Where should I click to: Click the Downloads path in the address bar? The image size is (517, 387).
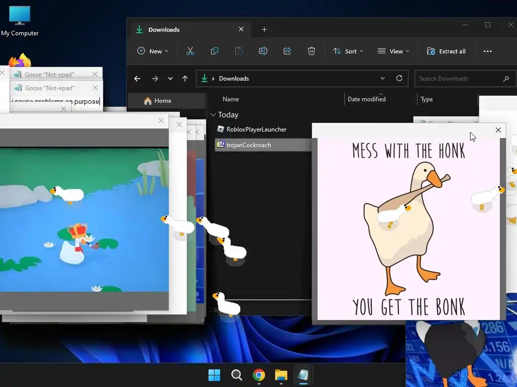pyautogui.click(x=234, y=79)
